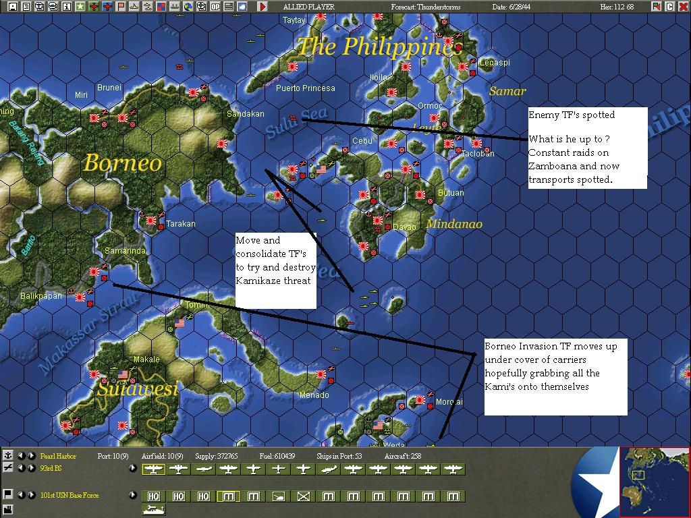Viewport: 691px width, 518px height.
Task: Go to next unit after 101st USN Base Force
Action: coord(31,494)
